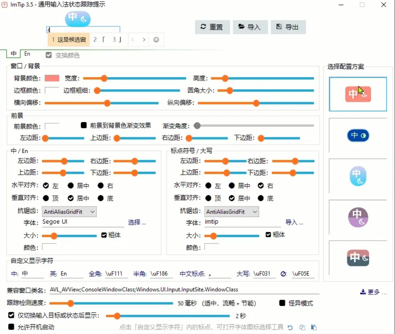This screenshot has width=395, height=334.
Task: Open 抗锯齿 dropdown in 标点符号 group
Action: pos(231,211)
